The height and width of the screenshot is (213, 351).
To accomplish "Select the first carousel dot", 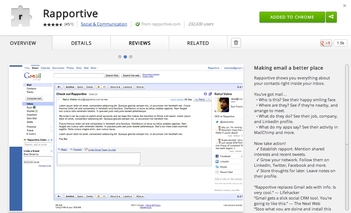I will (120, 57).
